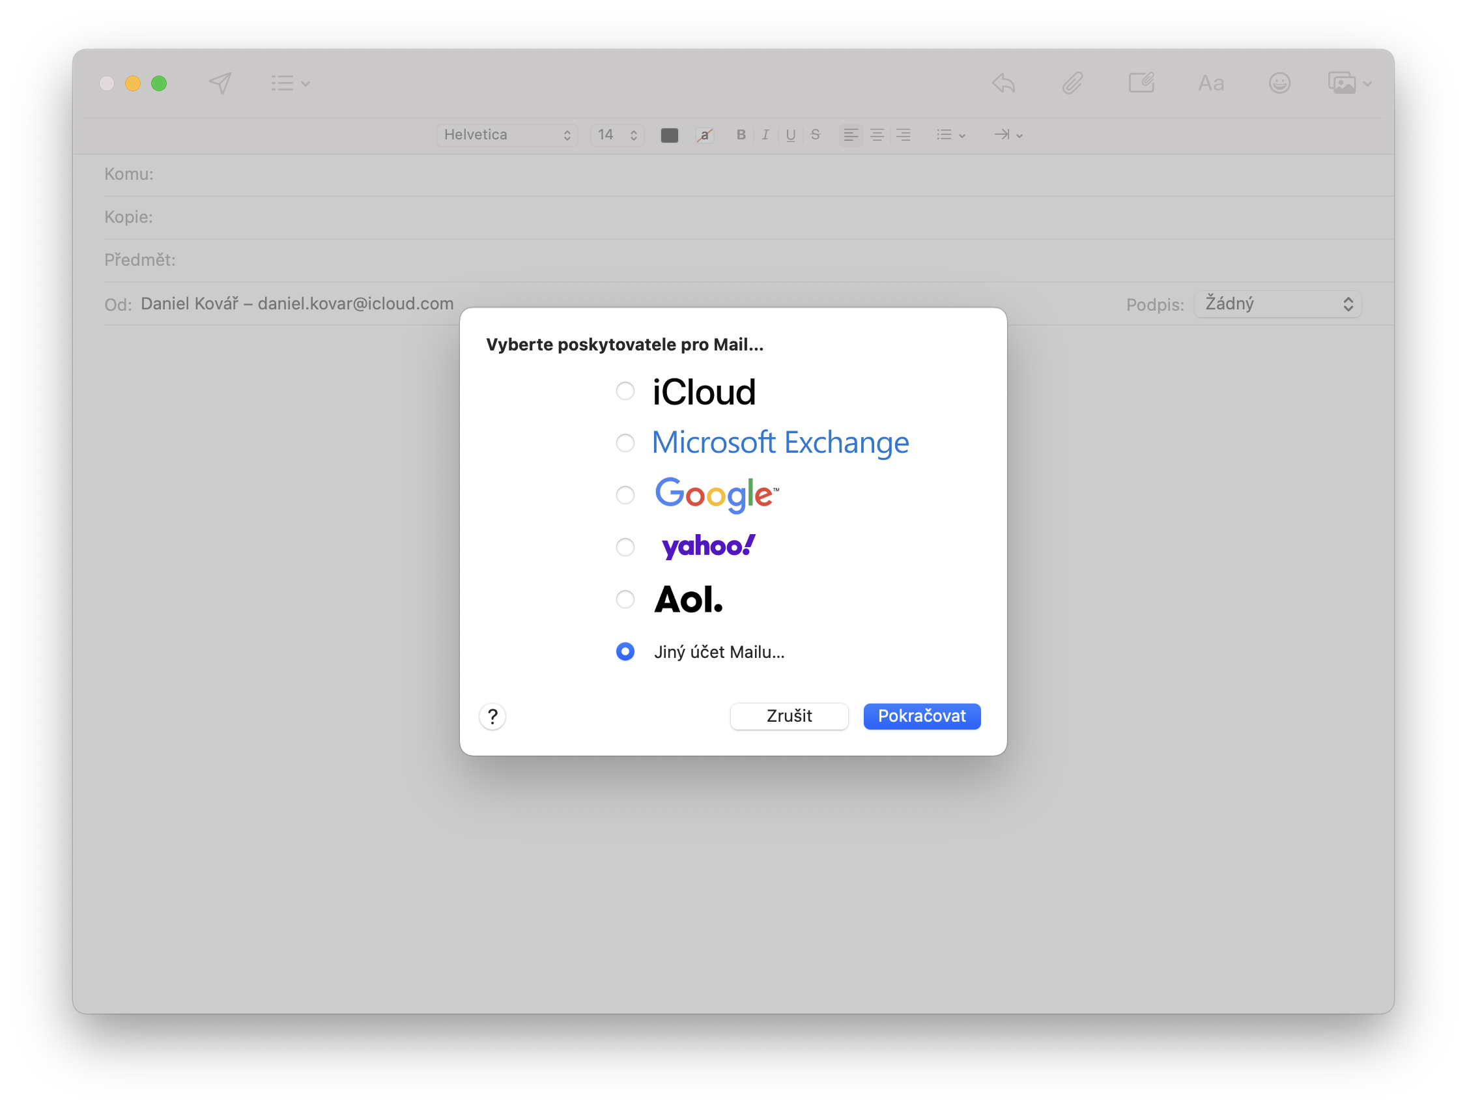Open the bullet list style dropdown
Image resolution: width=1467 pixels, height=1110 pixels.
point(950,135)
